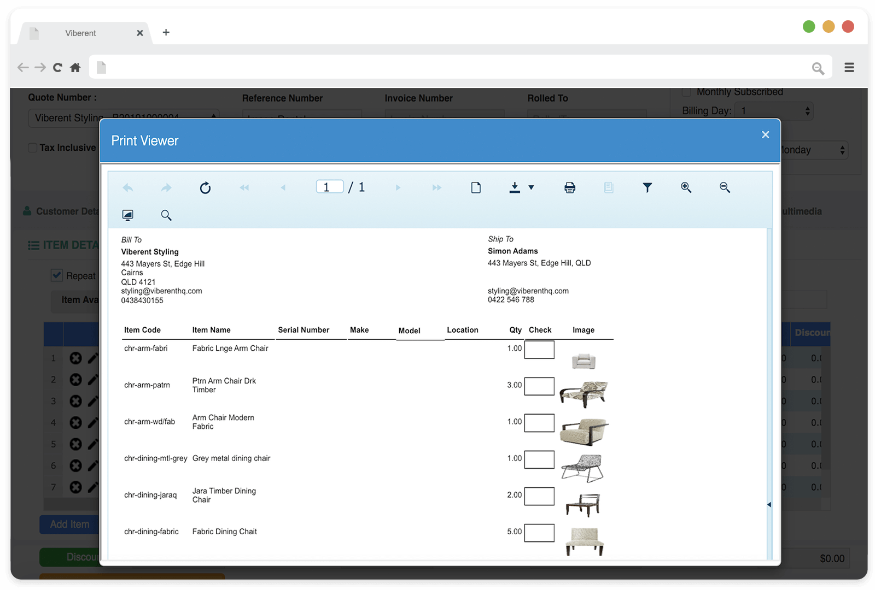Viewport: 875px width, 590px height.
Task: Click the print icon in viewer toolbar
Action: tap(570, 188)
